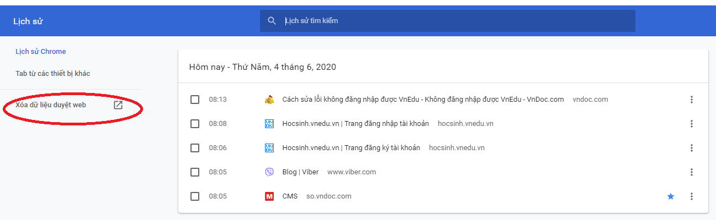Click the so.vndoc.com domain text
The width and height of the screenshot is (716, 220).
point(329,196)
